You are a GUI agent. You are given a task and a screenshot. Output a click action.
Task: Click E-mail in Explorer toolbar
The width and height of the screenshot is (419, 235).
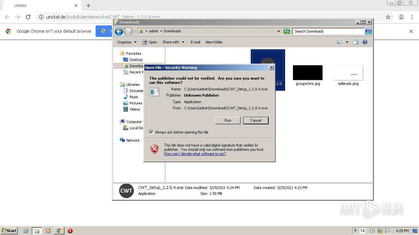(x=195, y=42)
